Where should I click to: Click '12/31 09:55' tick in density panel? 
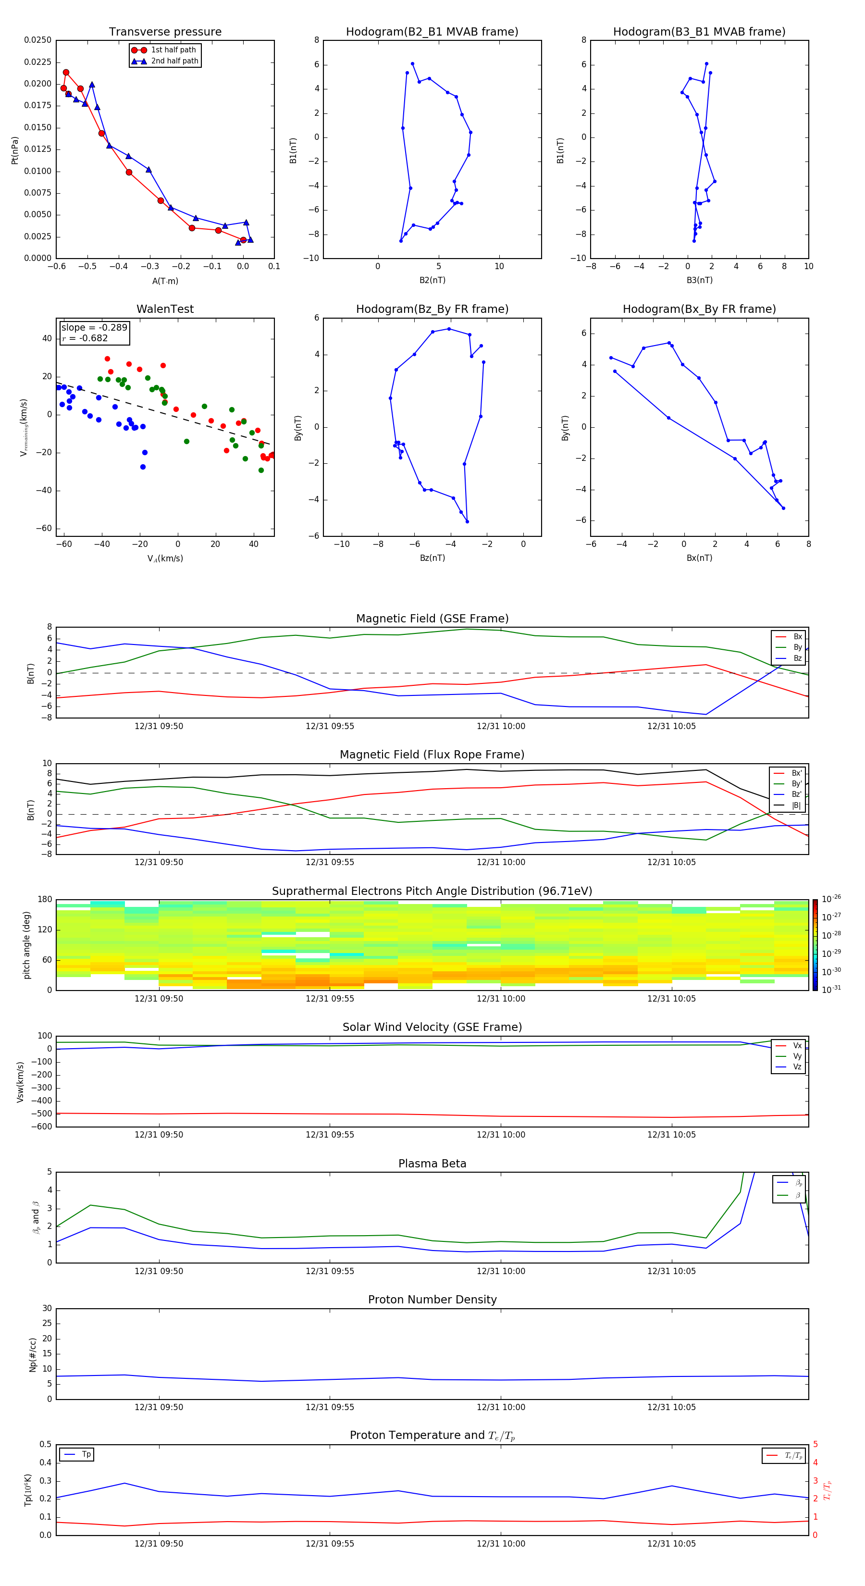click(x=330, y=1407)
